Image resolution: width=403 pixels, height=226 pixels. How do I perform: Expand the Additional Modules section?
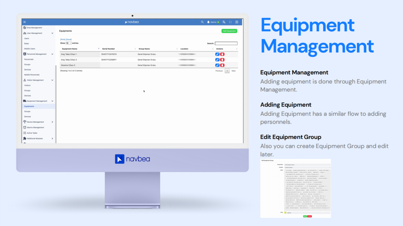click(52, 138)
